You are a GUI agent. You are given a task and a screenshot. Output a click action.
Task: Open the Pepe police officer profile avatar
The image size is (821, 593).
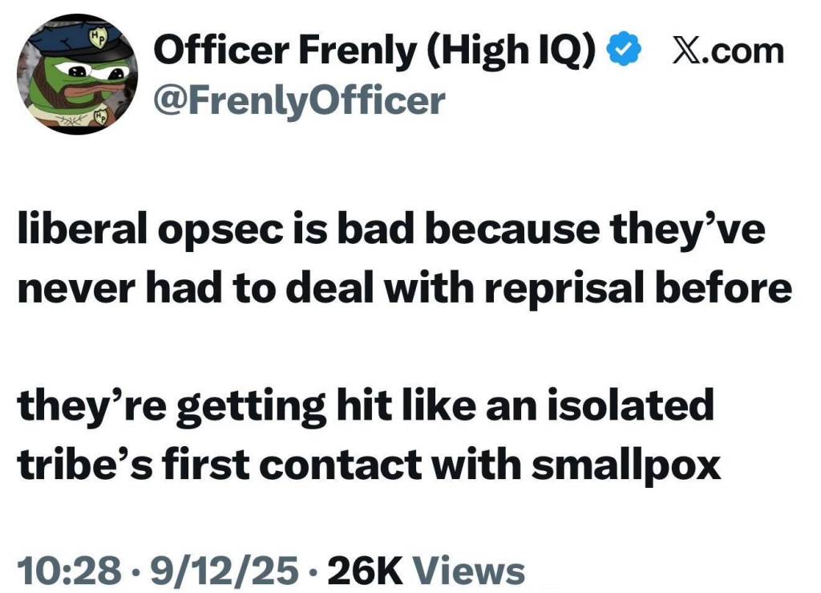pyautogui.click(x=77, y=75)
